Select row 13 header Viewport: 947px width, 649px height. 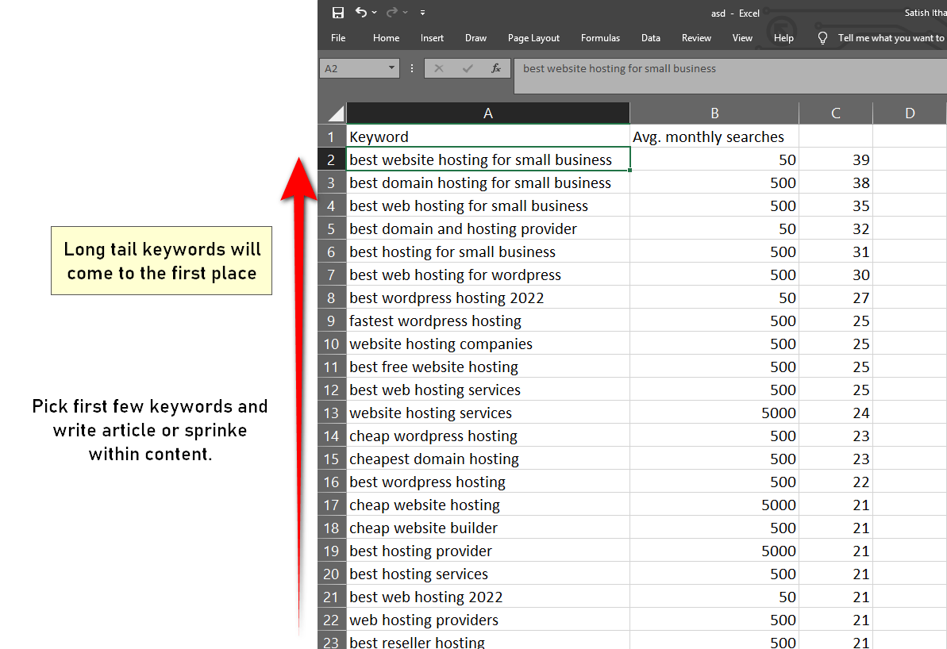click(x=332, y=413)
